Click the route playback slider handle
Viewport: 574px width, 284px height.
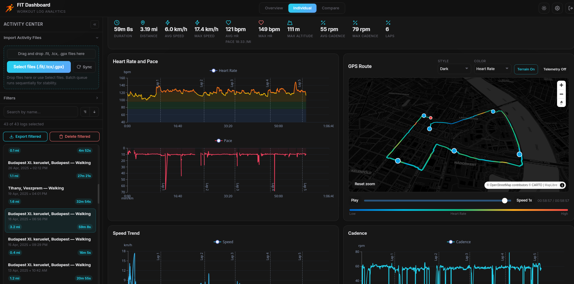coord(504,201)
